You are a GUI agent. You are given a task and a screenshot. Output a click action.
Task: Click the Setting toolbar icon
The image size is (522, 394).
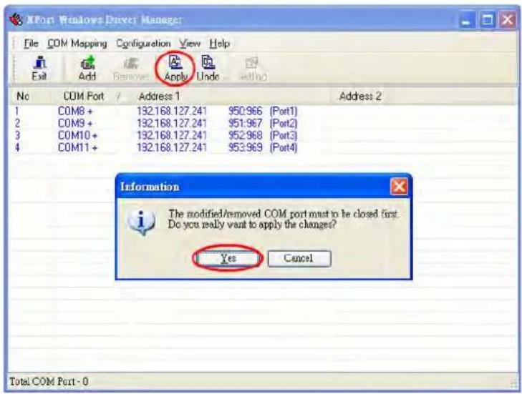click(253, 69)
